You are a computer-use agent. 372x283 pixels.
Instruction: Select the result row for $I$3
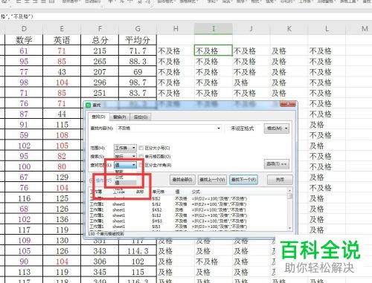pos(187,227)
